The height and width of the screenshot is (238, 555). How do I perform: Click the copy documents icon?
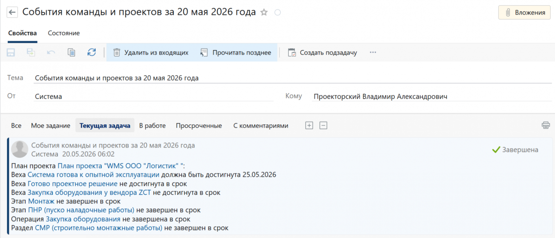pyautogui.click(x=72, y=53)
